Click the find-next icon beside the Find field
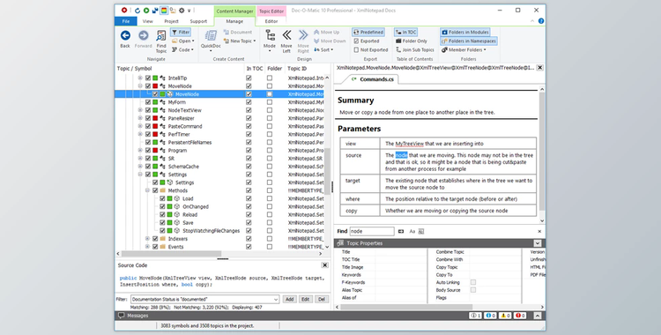This screenshot has width=661, height=335. 401,231
